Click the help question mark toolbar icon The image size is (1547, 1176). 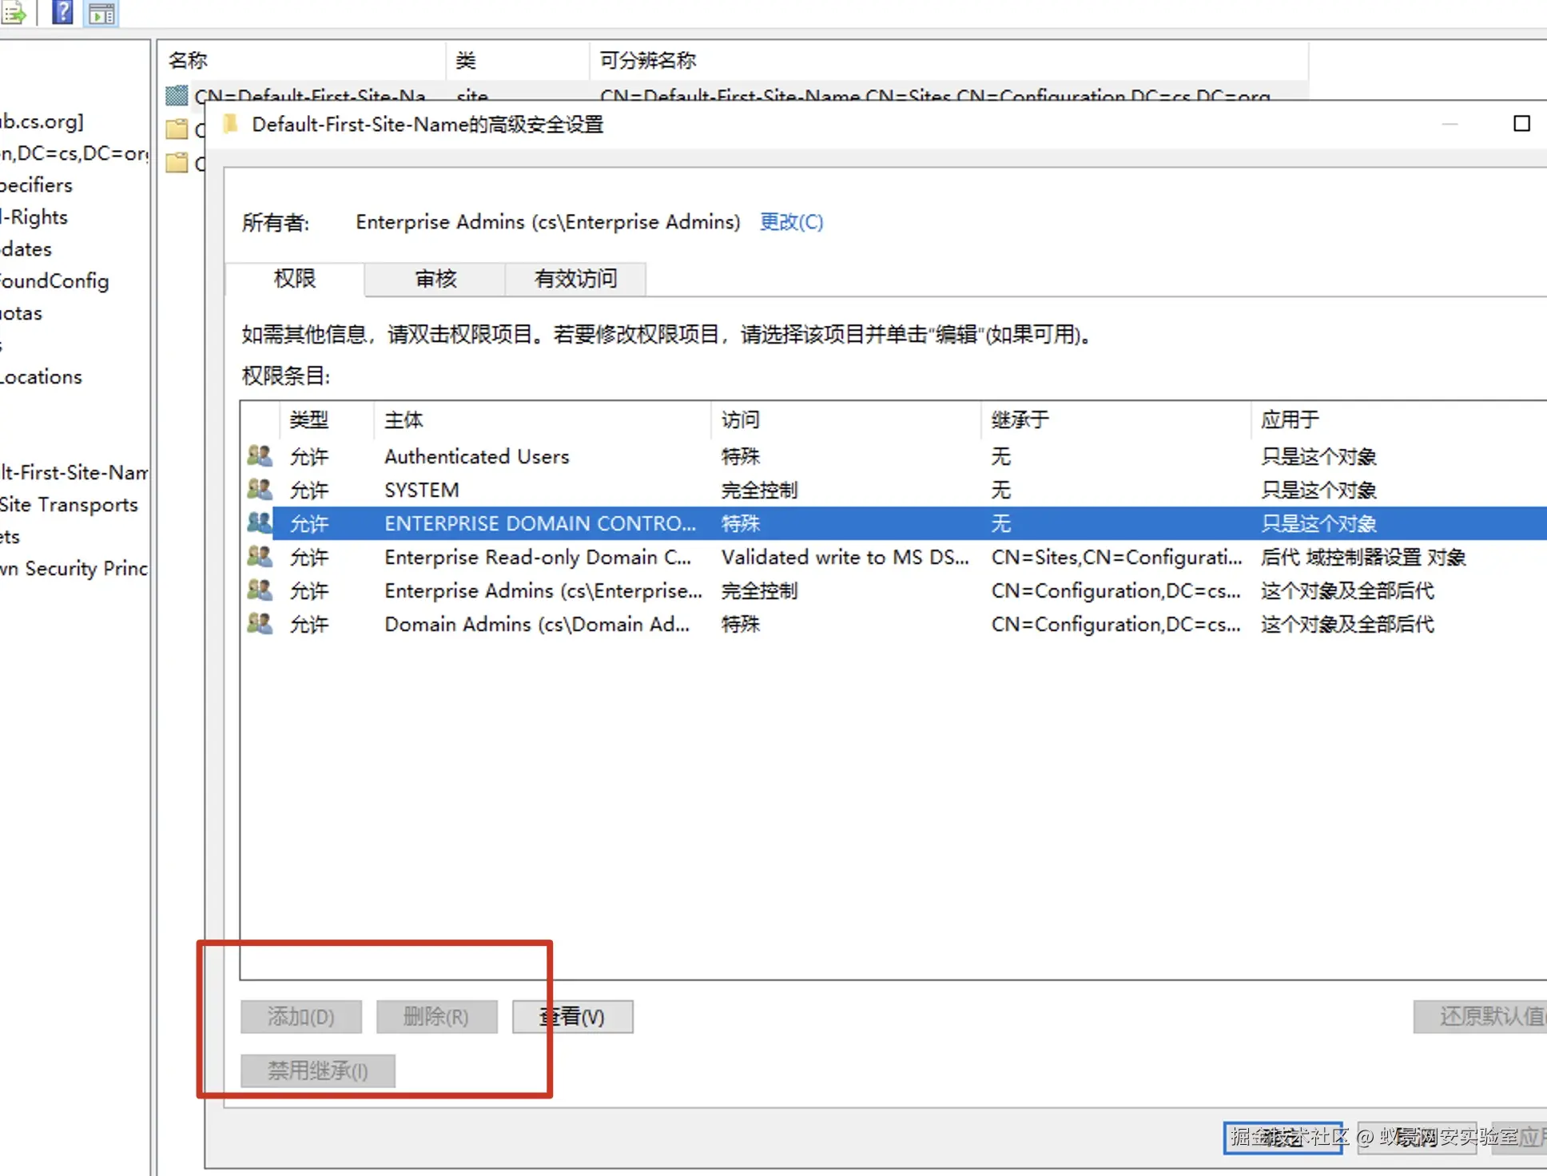pos(62,12)
